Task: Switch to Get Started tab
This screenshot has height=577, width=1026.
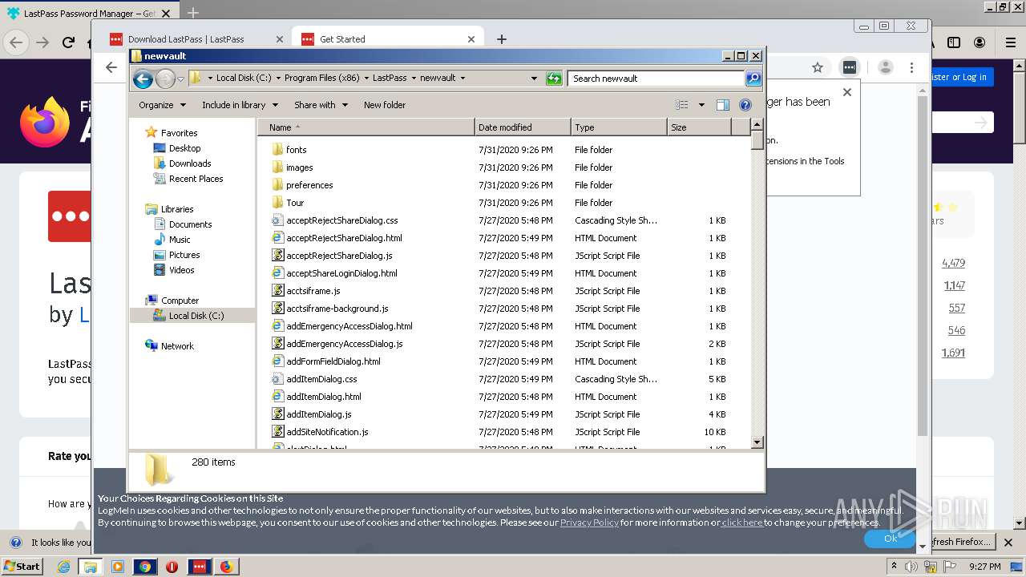Action: [x=390, y=39]
